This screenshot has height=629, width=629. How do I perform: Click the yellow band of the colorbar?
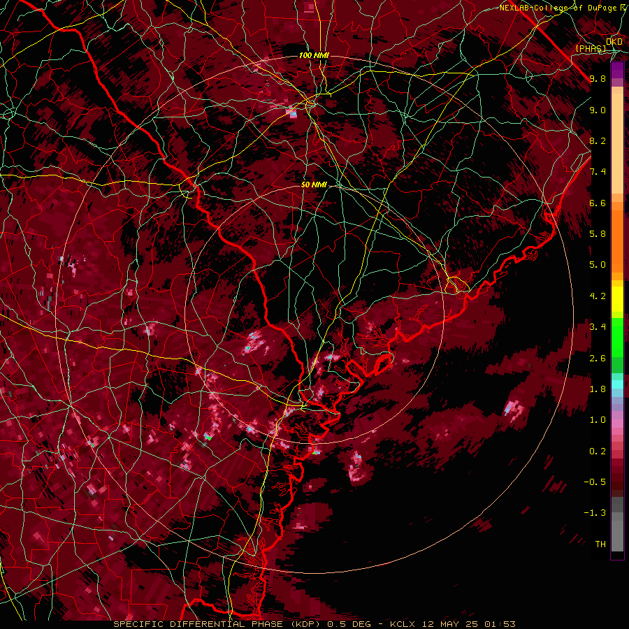pyautogui.click(x=617, y=299)
